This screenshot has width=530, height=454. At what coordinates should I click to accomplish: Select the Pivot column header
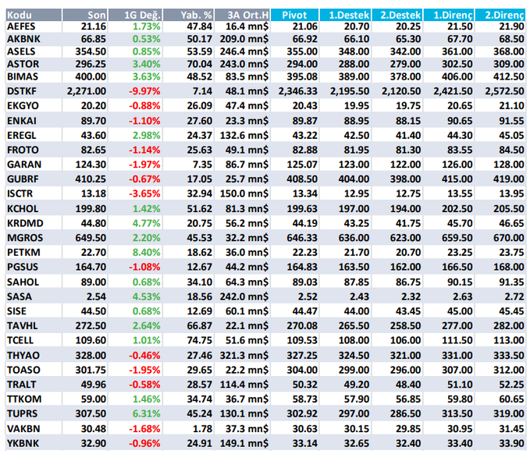pos(295,15)
